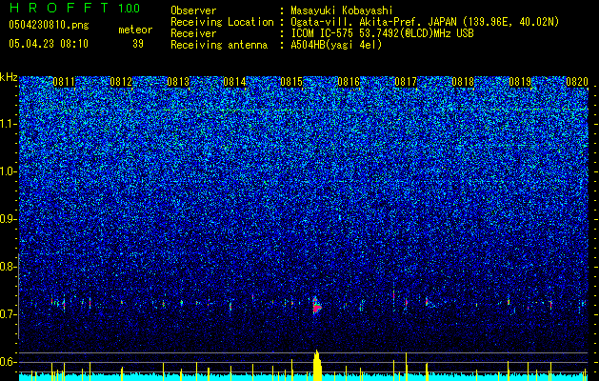This screenshot has height=381, width=599.
Task: Select the filename 0504230810.png
Action: coord(49,26)
